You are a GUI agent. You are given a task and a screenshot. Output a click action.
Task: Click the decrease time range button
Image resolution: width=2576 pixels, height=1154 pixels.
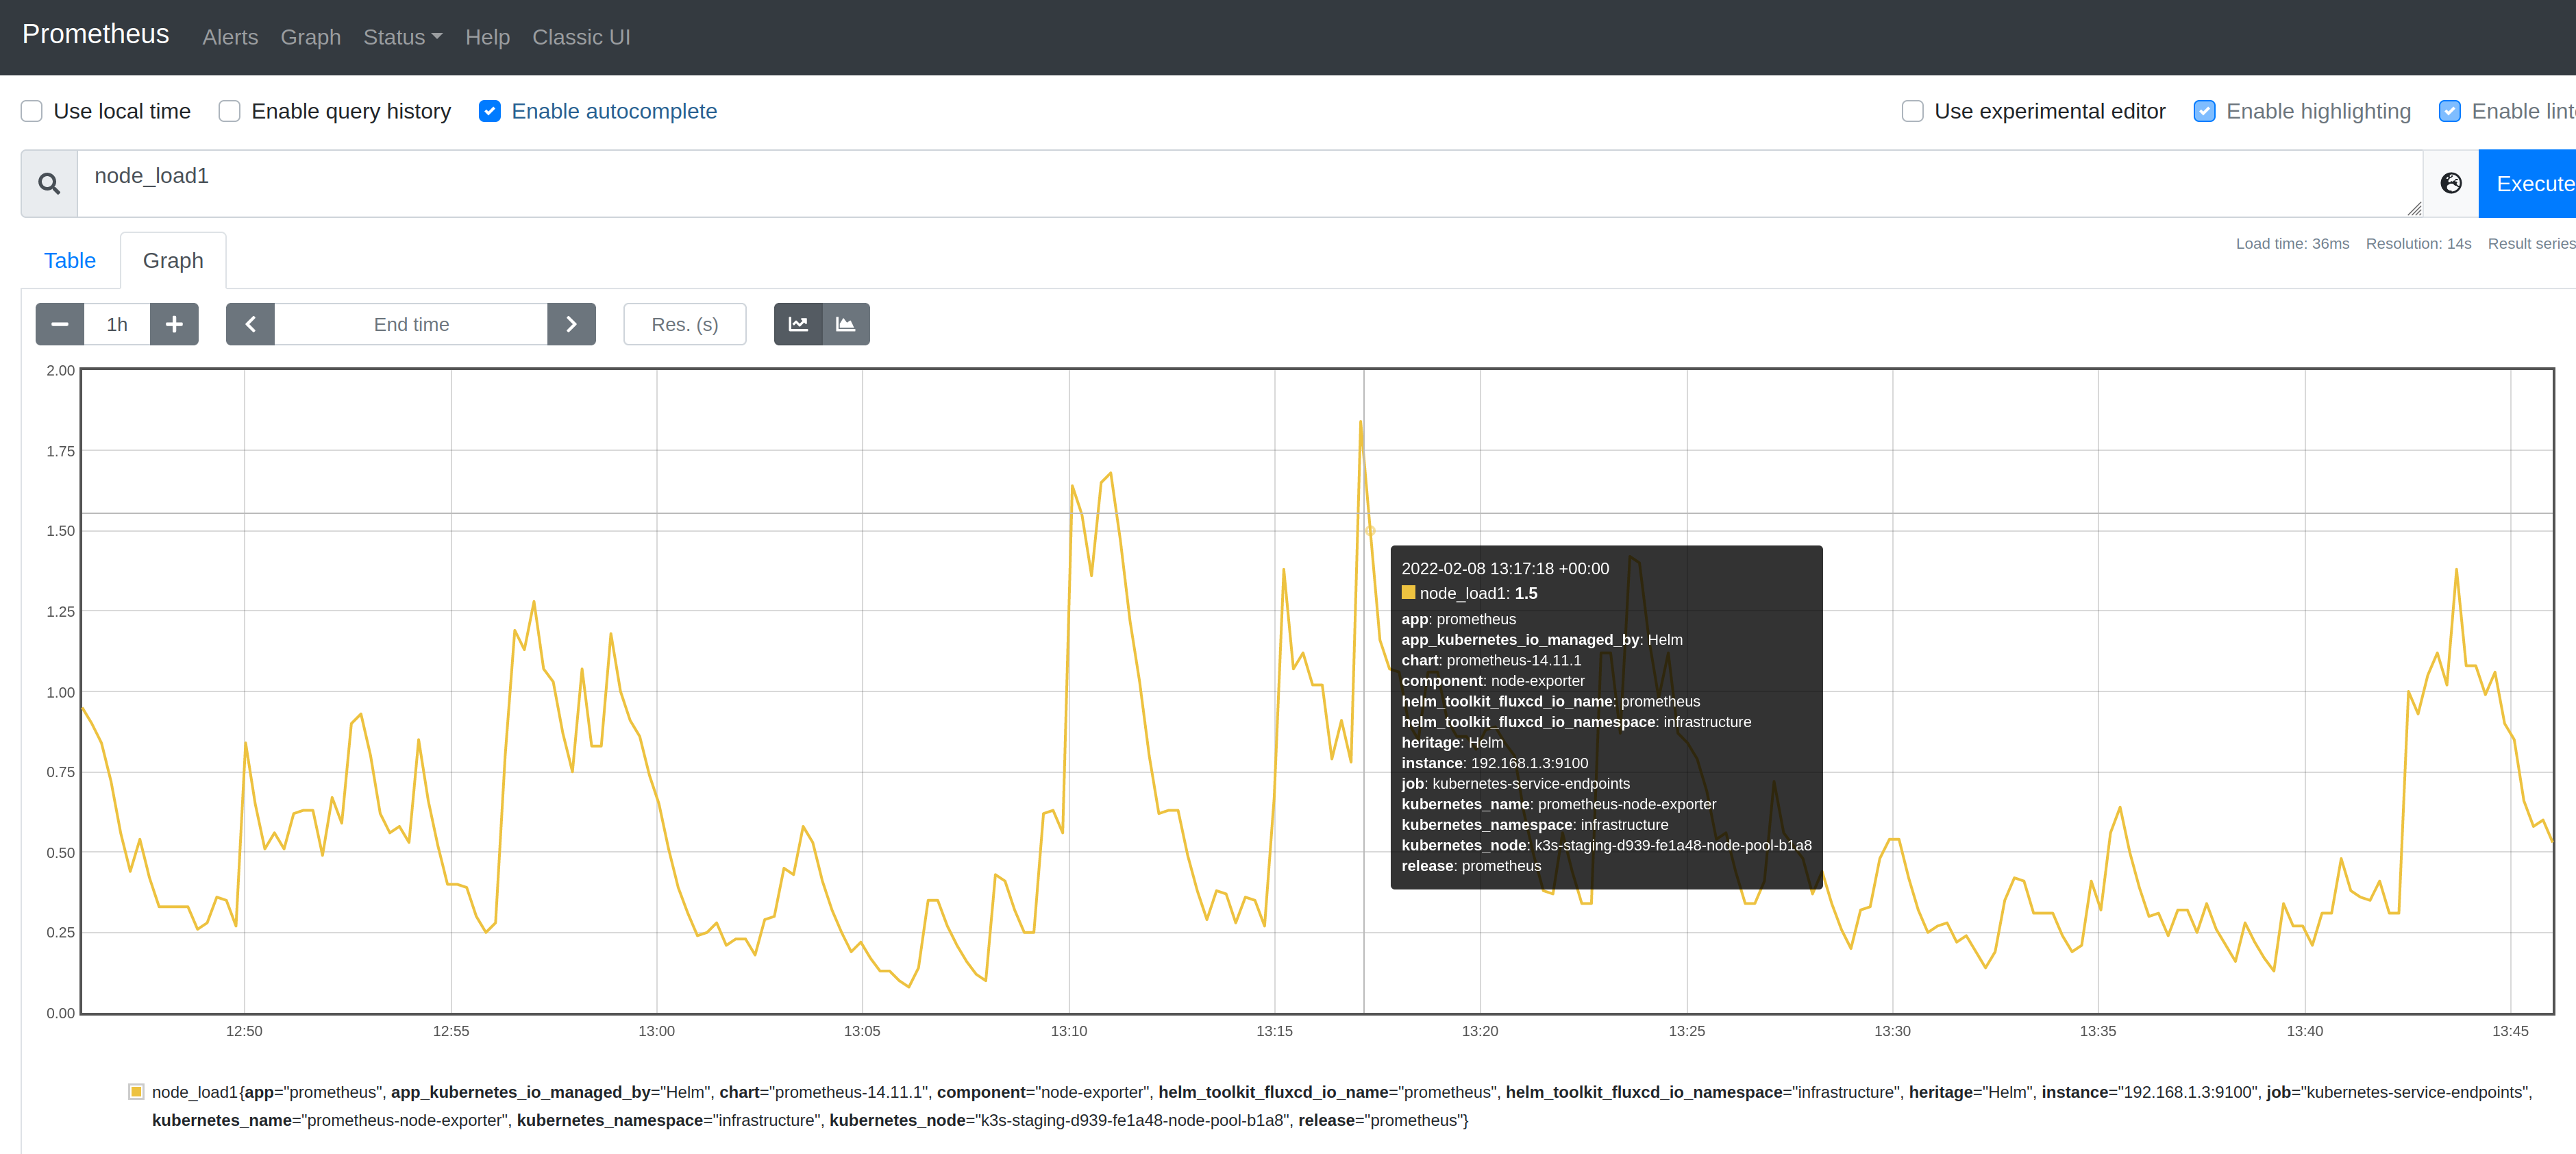(x=59, y=324)
